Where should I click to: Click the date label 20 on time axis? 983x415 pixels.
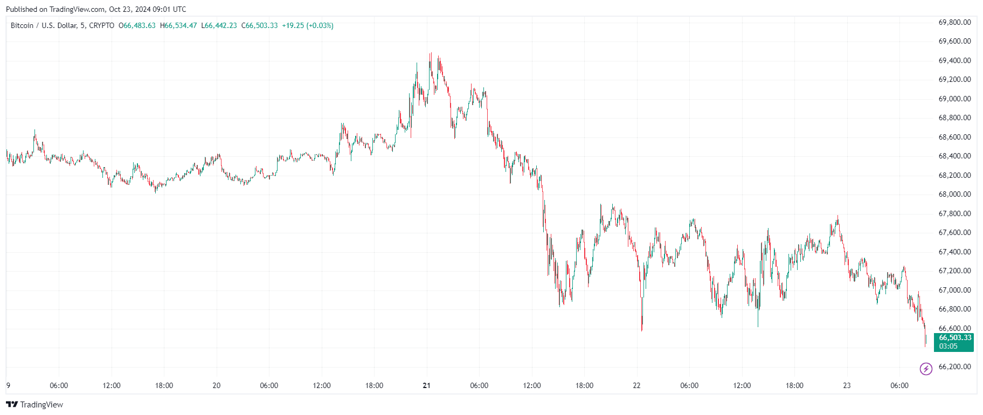pyautogui.click(x=217, y=385)
